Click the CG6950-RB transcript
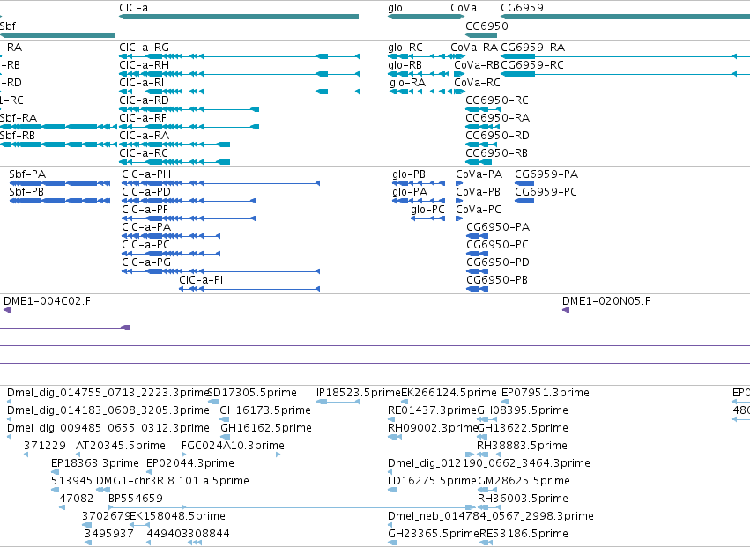Screen dimensions: 750x547 coord(479,162)
